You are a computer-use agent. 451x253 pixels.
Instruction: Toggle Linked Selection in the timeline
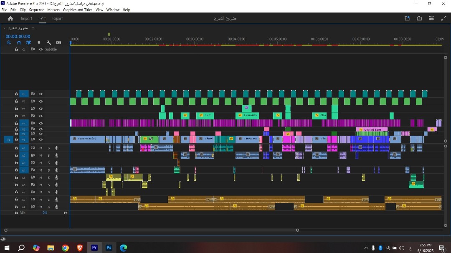[x=29, y=43]
